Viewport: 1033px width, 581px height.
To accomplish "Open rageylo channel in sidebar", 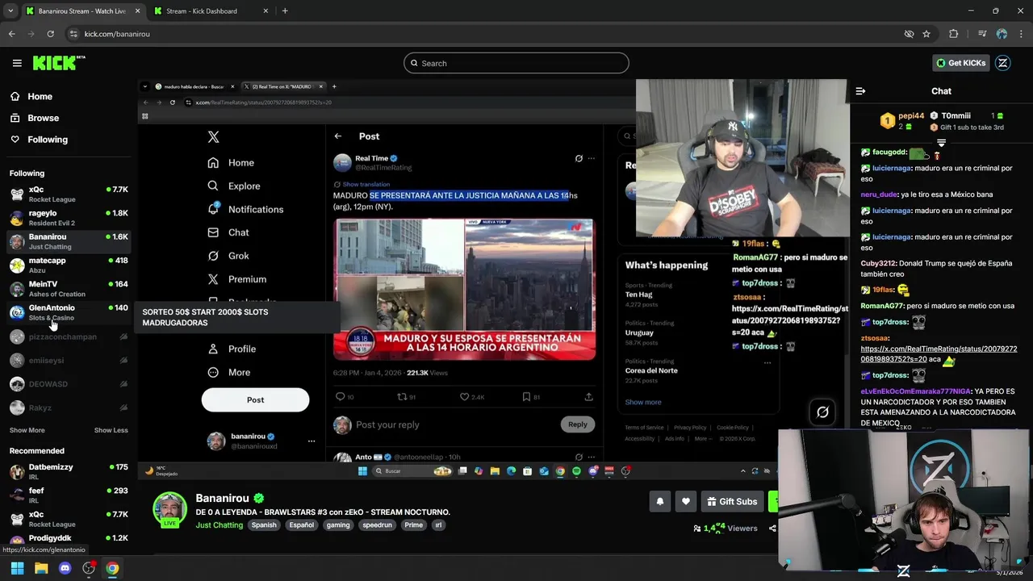I will point(69,217).
